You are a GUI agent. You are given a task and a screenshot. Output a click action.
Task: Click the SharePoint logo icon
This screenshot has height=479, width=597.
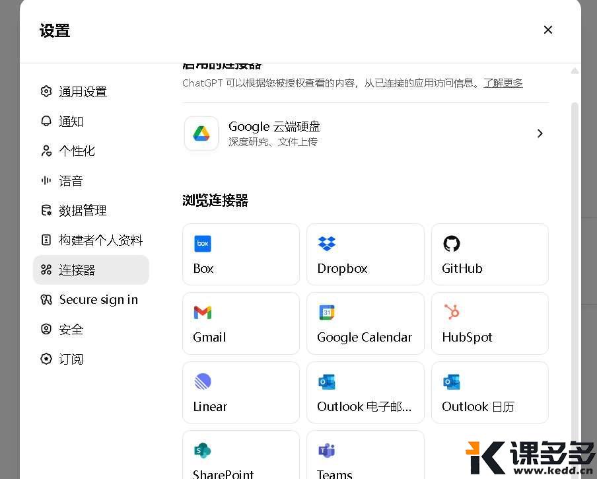point(203,451)
